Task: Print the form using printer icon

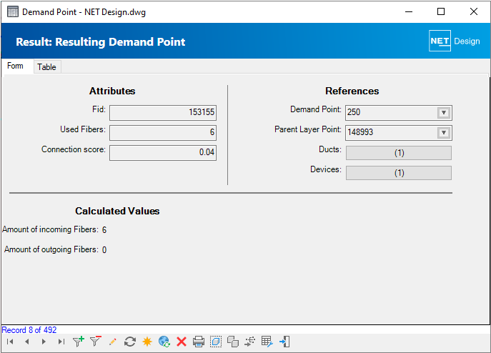Action: (199, 342)
